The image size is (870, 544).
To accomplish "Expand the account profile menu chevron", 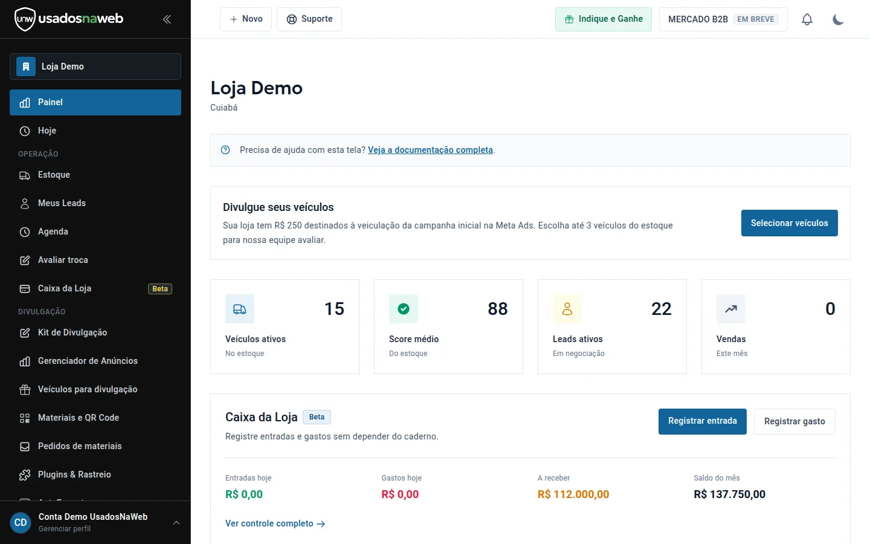I will click(176, 523).
